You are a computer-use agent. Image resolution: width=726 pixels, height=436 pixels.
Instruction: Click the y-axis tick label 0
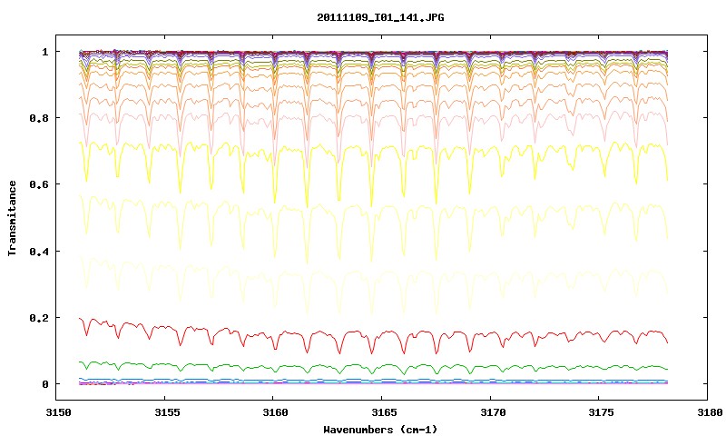pos(44,384)
